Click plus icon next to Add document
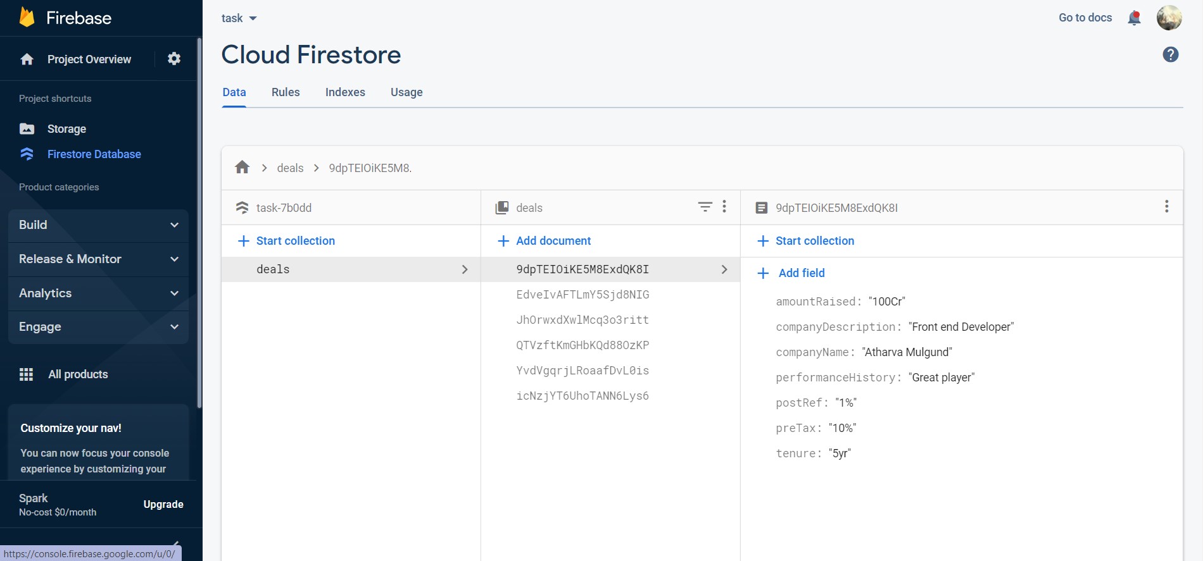The width and height of the screenshot is (1203, 561). 503,241
